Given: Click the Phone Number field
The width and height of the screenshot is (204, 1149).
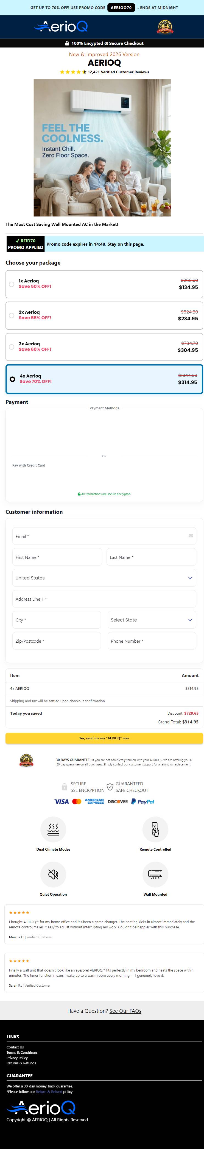Looking at the screenshot, I should (152, 640).
